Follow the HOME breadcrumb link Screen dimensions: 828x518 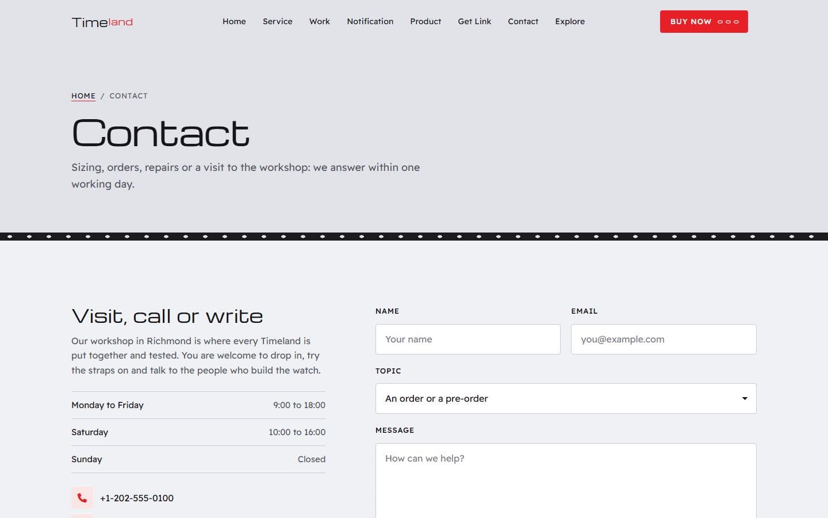(83, 96)
